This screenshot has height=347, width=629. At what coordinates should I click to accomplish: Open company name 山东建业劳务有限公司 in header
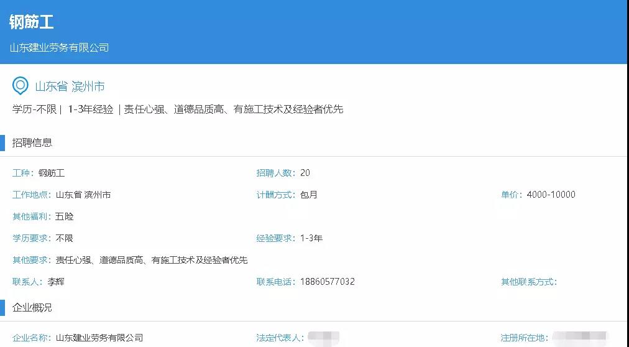pyautogui.click(x=59, y=47)
